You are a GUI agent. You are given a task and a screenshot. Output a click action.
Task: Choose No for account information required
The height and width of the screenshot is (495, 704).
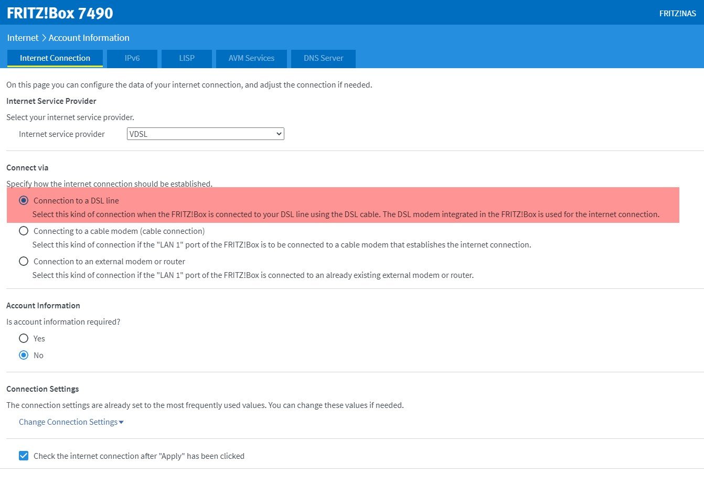click(x=24, y=355)
